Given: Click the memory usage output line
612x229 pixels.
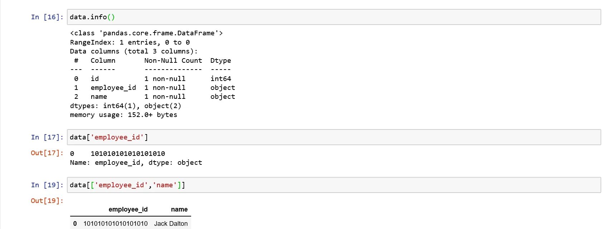Looking at the screenshot, I should pyautogui.click(x=123, y=115).
